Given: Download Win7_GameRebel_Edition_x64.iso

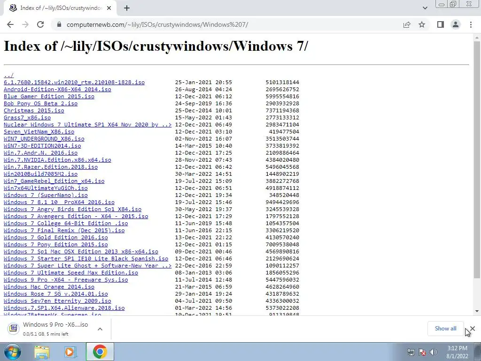Looking at the screenshot, I should point(54,181).
